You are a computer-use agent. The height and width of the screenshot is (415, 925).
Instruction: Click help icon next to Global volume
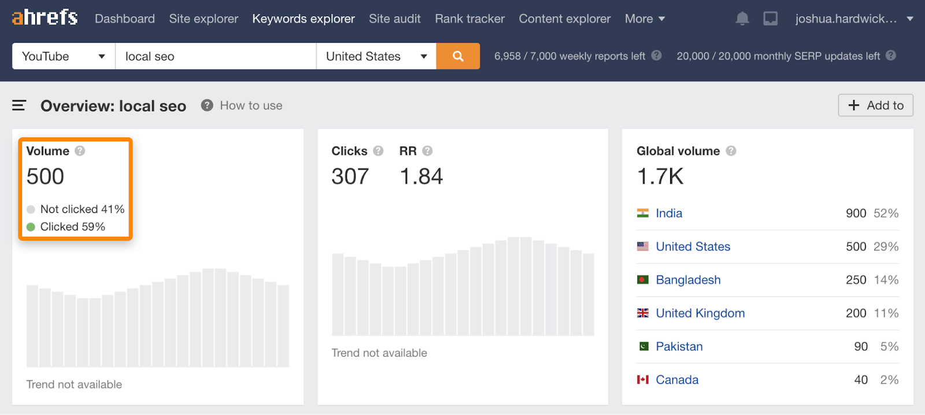coord(731,151)
